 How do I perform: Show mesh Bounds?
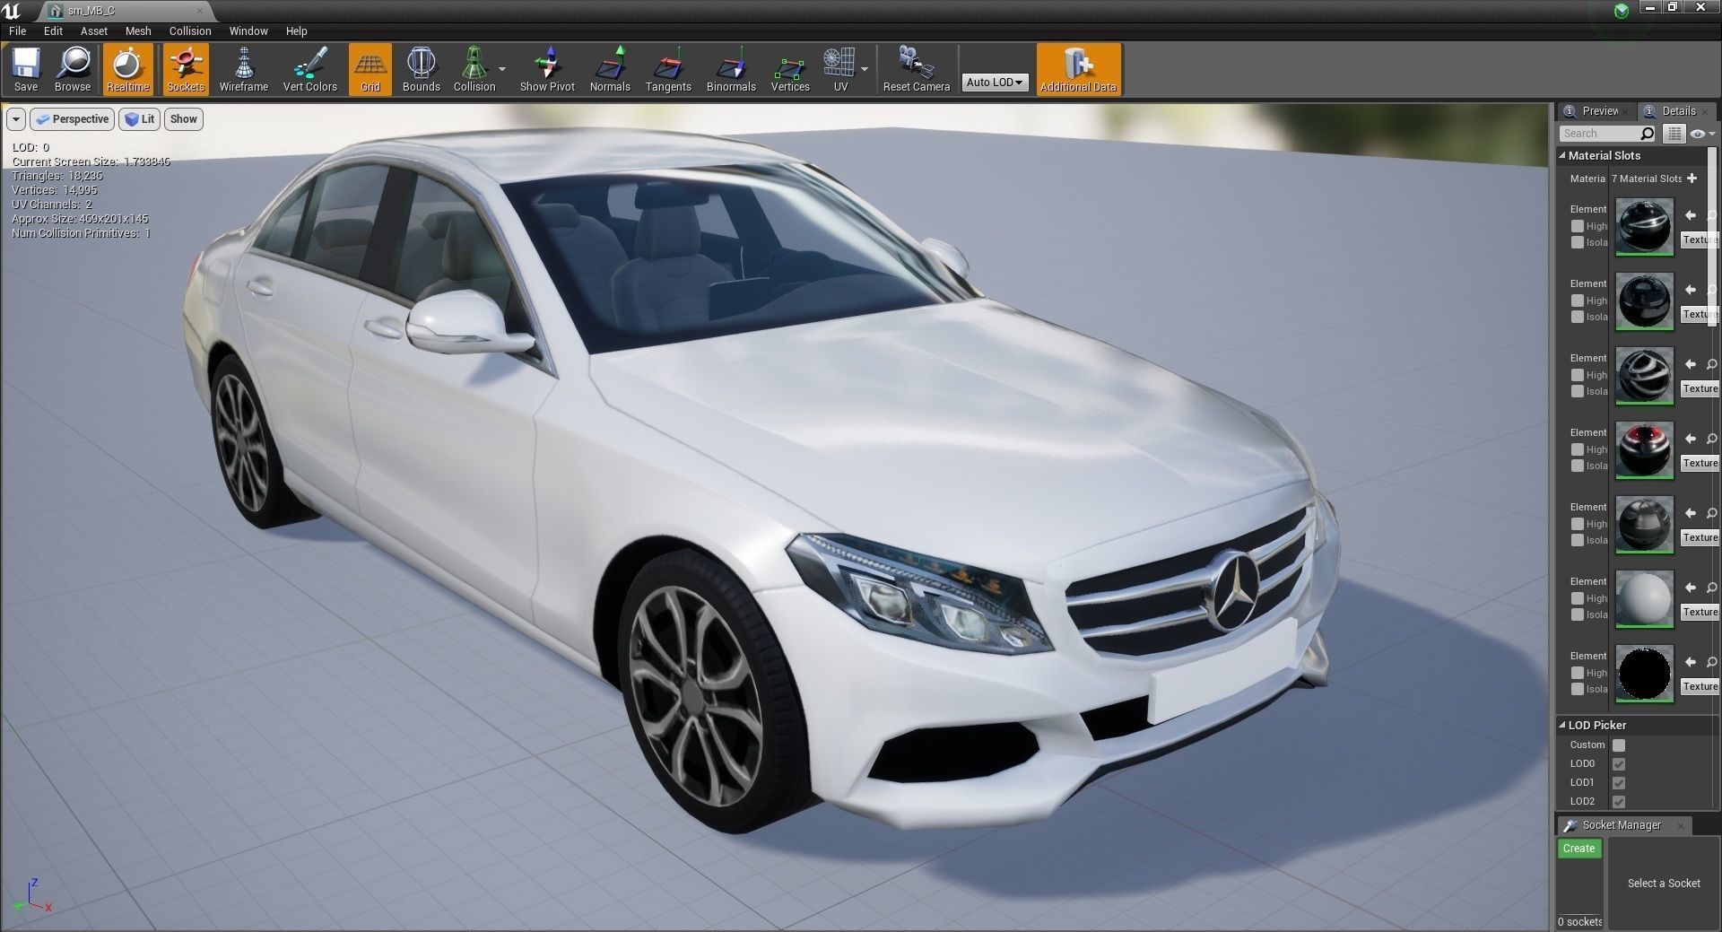coord(421,69)
